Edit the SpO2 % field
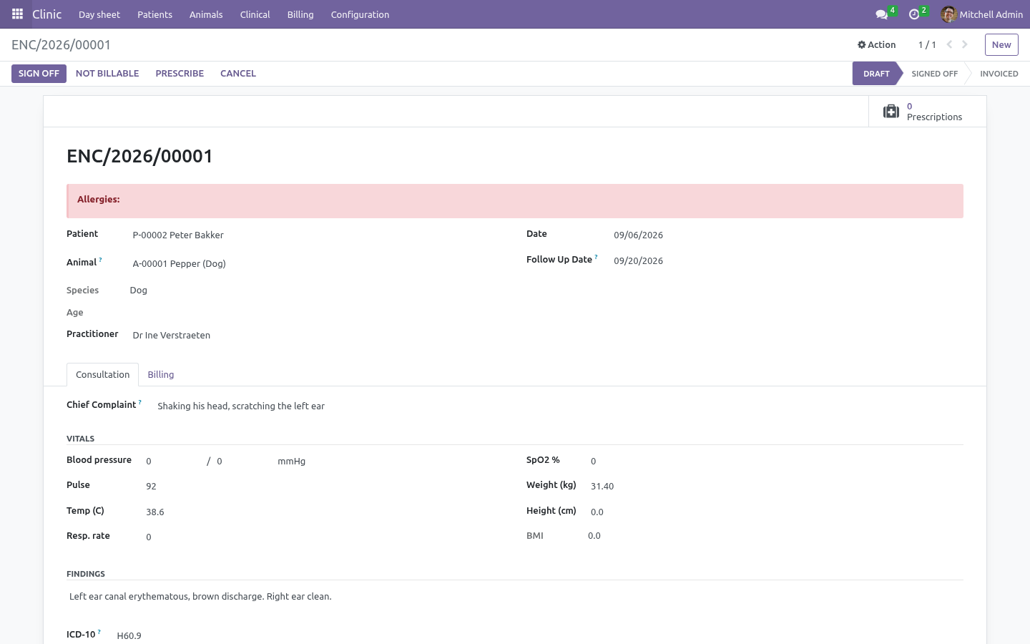 tap(776, 461)
